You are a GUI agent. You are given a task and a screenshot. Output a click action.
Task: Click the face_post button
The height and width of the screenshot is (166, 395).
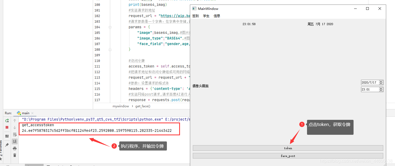[288, 156]
